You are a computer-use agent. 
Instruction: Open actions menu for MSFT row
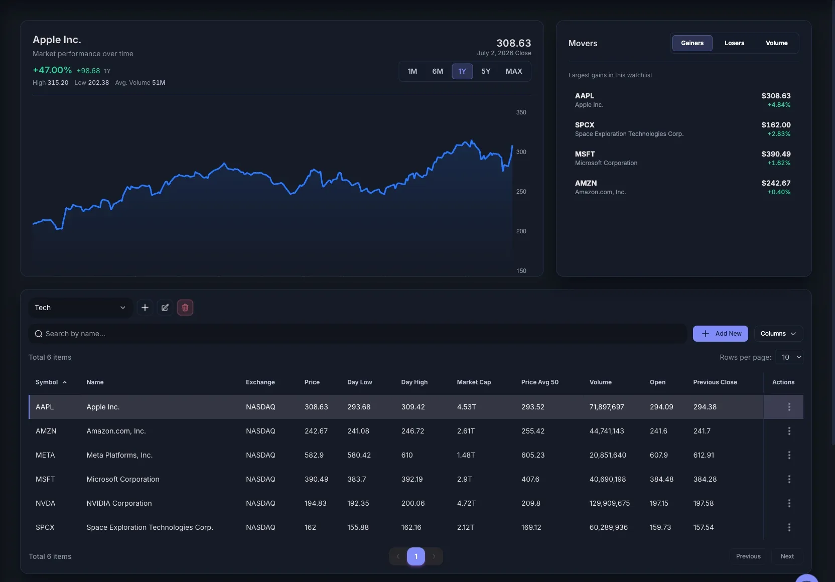(x=789, y=479)
